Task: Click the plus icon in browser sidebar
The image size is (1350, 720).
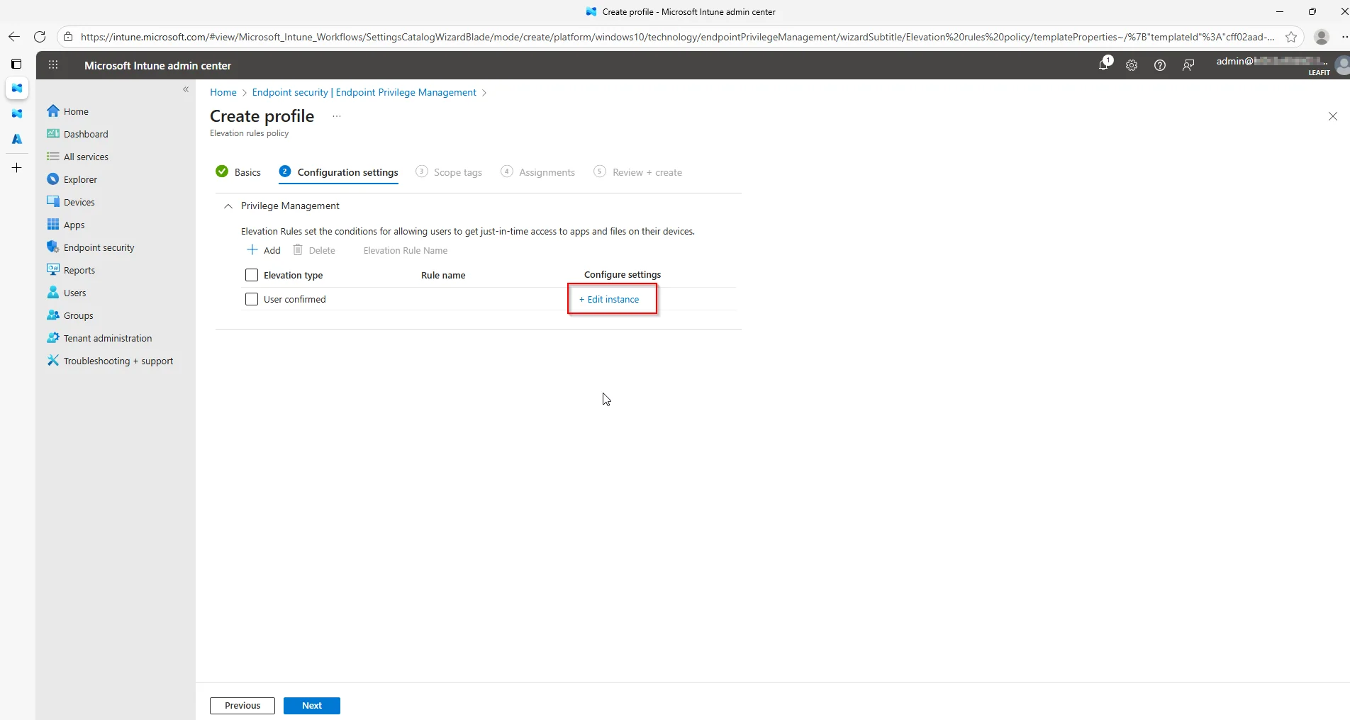Action: pos(17,168)
